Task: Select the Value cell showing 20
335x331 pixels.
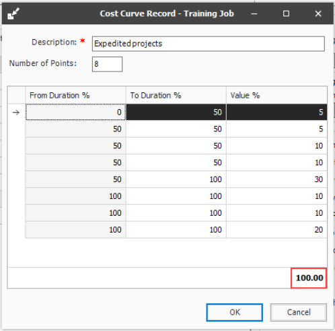Action: [x=276, y=230]
